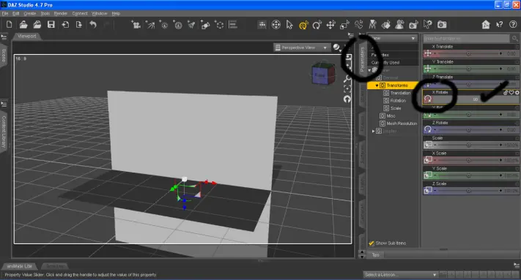Open the viewport pane options menu icon

(350, 35)
